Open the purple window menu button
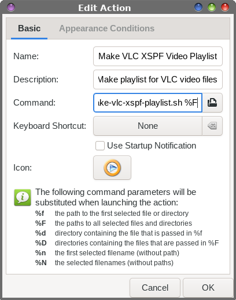The width and height of the screenshot is (236, 300). tap(11, 8)
